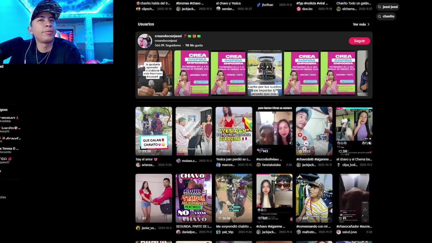
Task: Open fanstakataka author avatar
Action: pos(259,165)
